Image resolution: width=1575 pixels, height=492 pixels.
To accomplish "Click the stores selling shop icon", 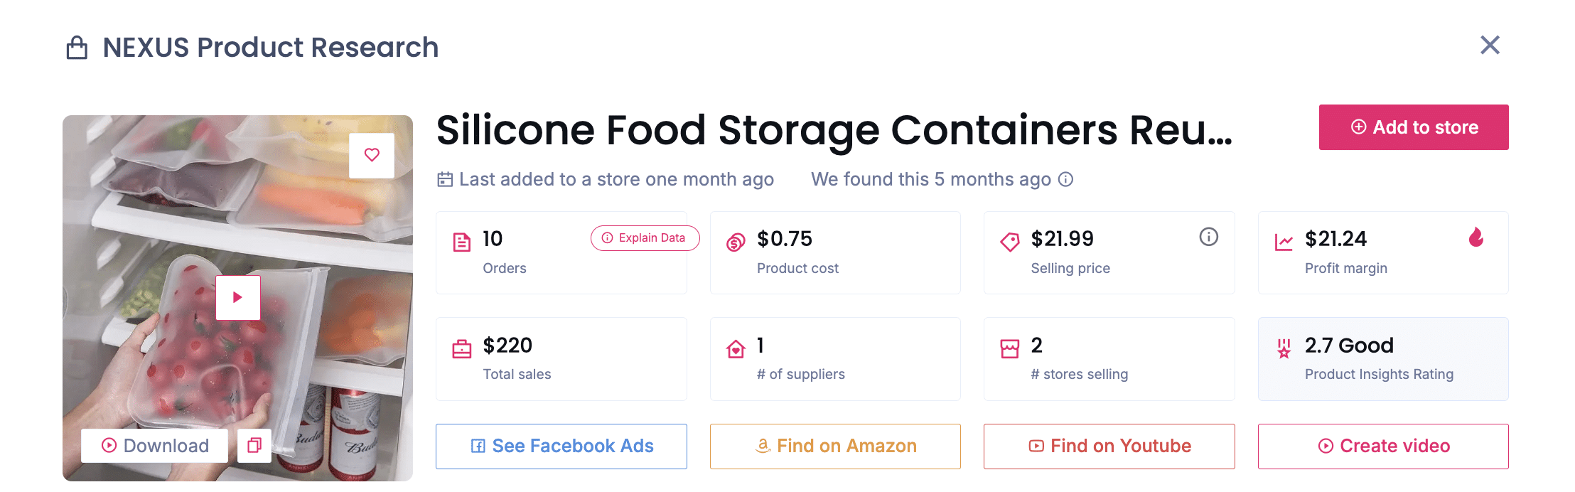I will [1009, 348].
